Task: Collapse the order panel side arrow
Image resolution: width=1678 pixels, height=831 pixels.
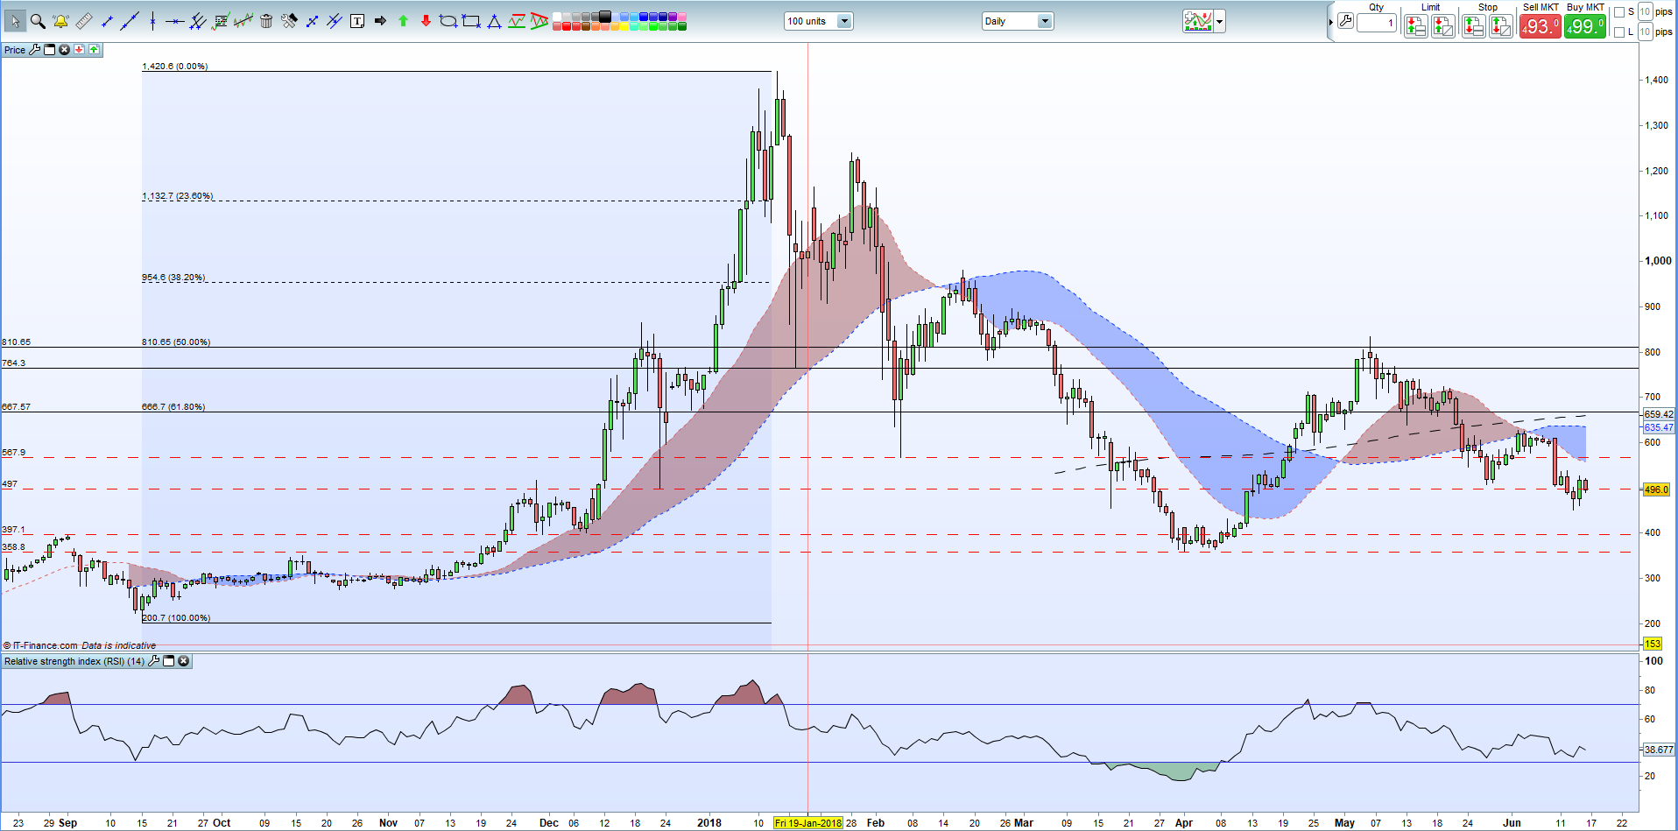Action: click(x=1330, y=22)
